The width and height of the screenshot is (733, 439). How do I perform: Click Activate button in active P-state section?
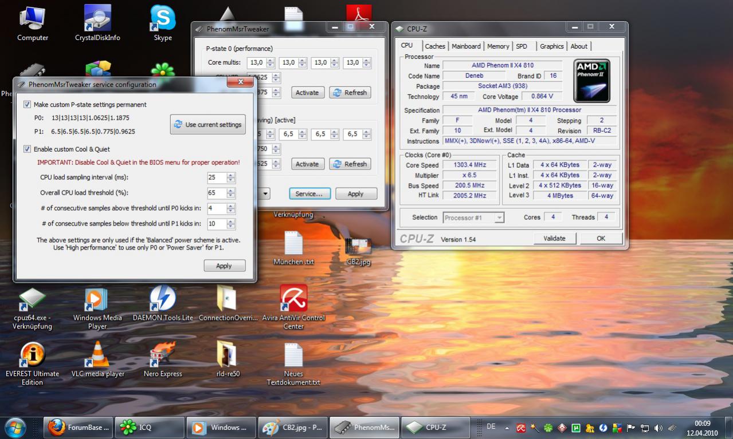(307, 164)
